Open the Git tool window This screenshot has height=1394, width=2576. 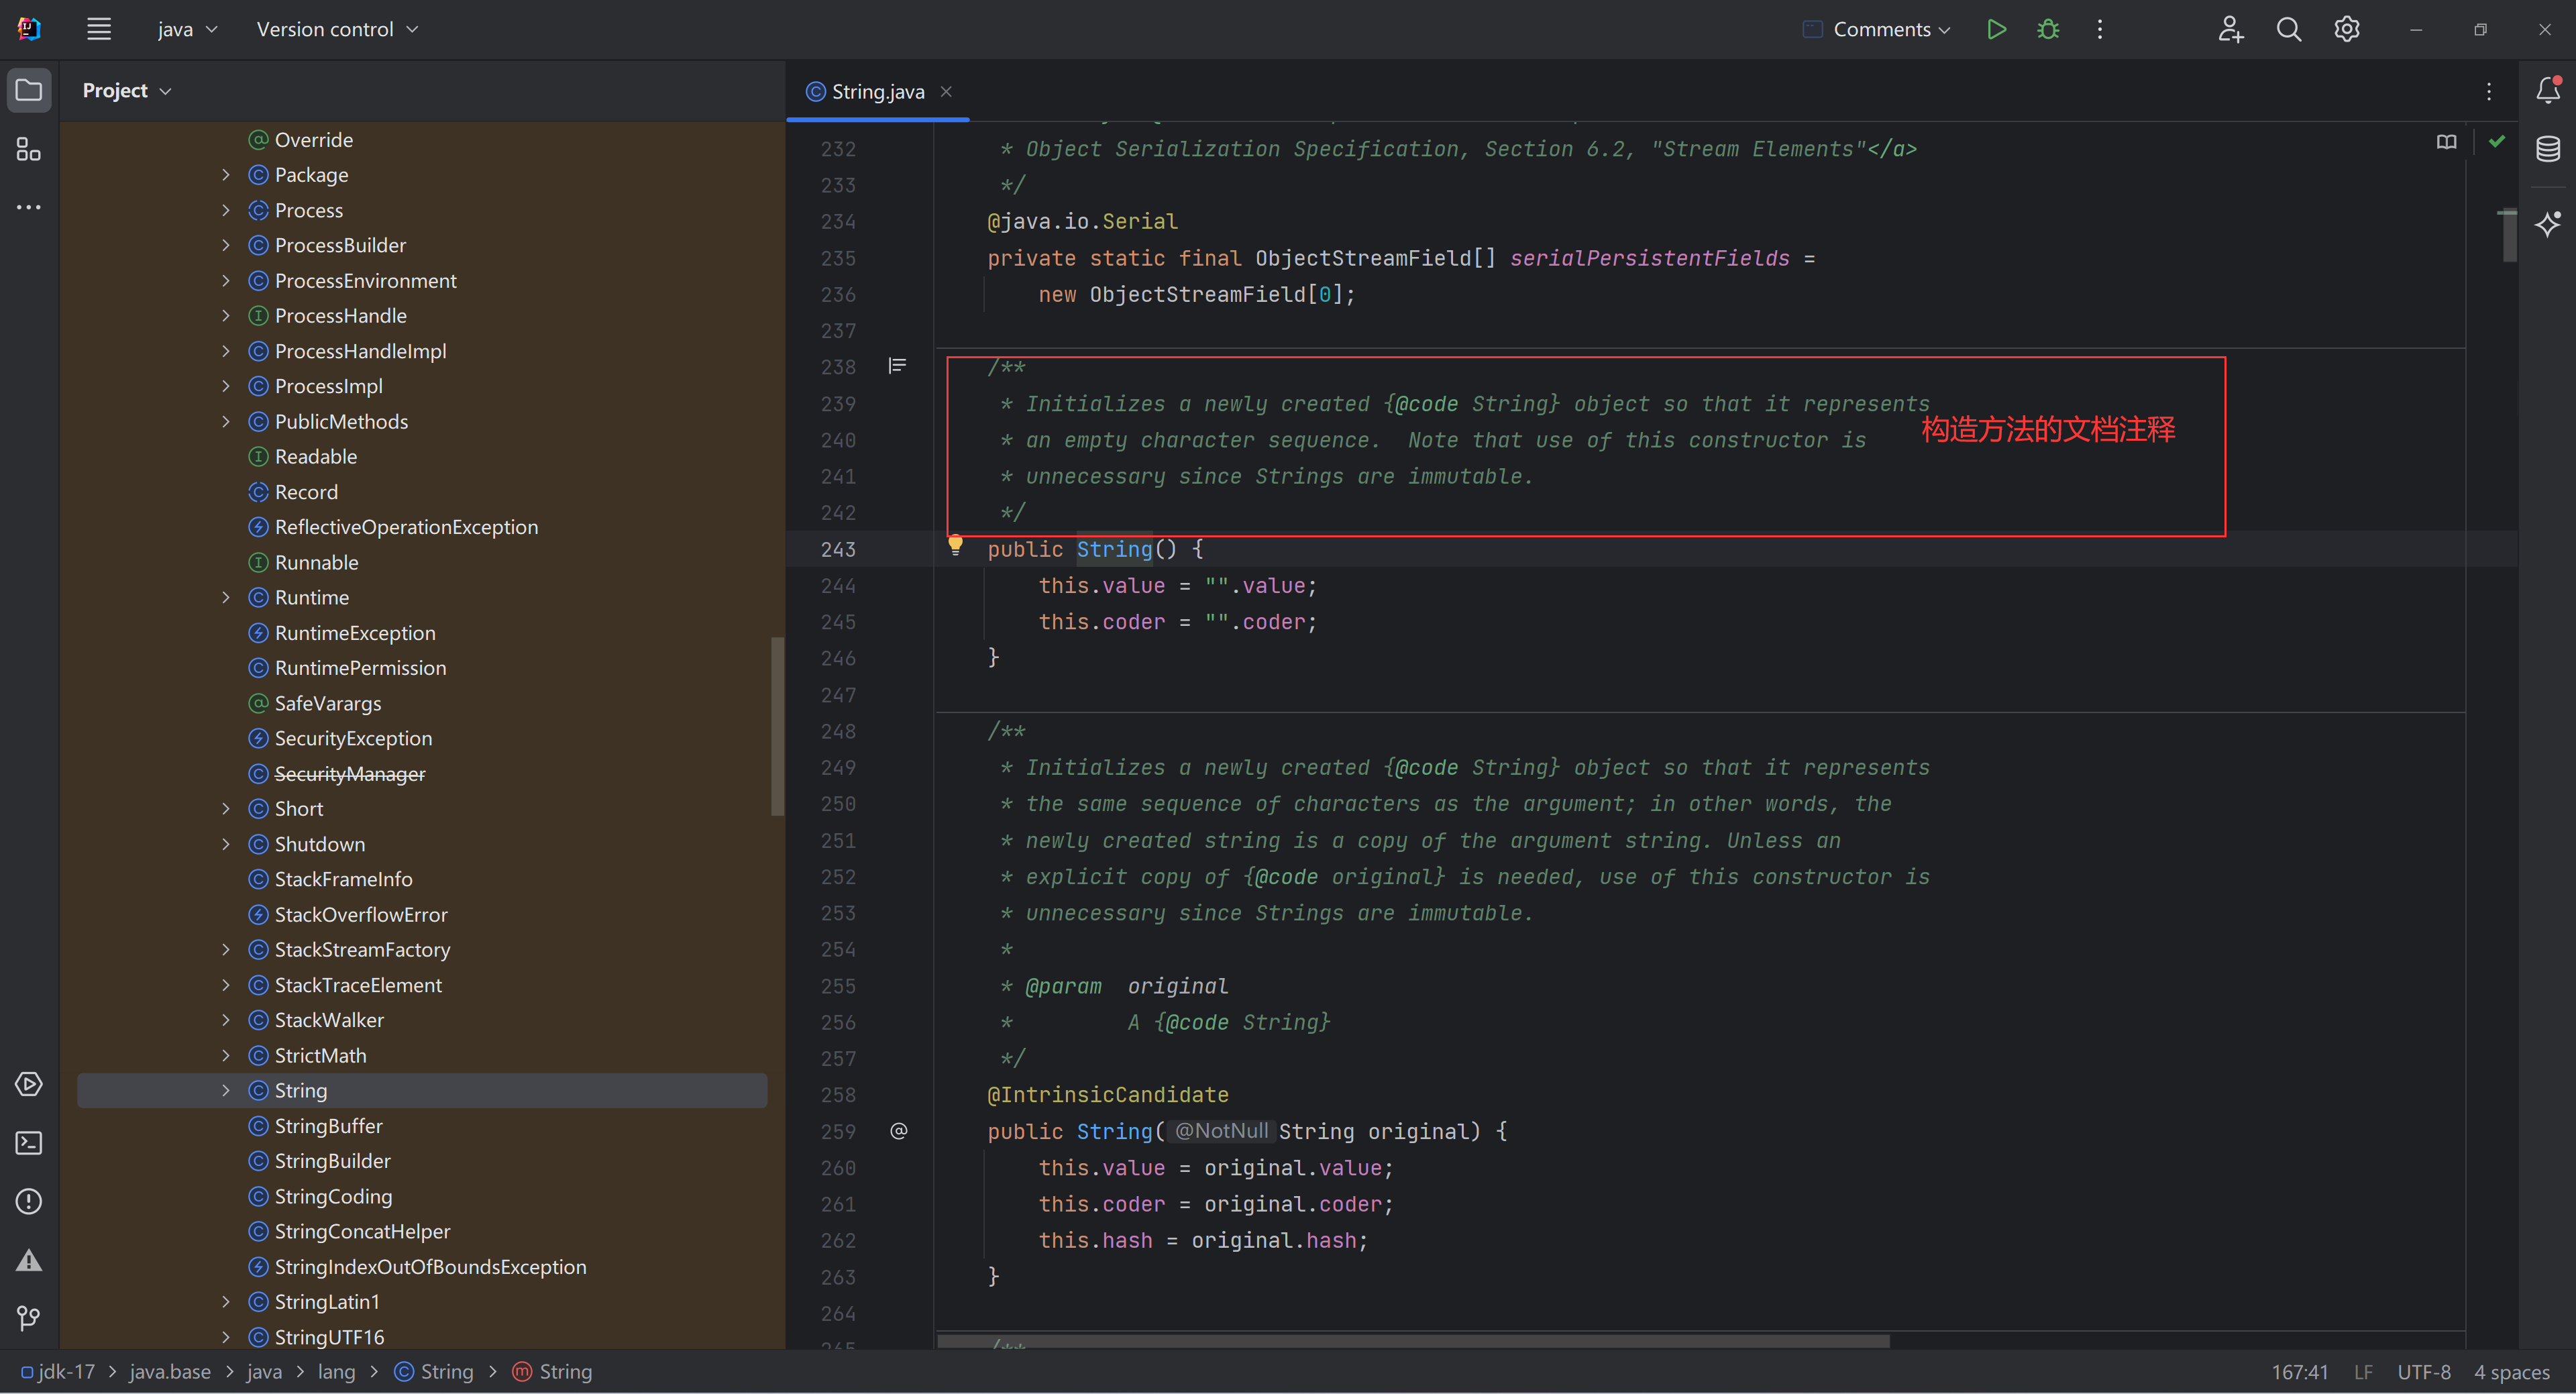29,1318
